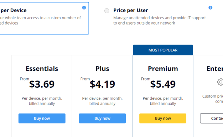Click the Essentials plan heading
The image size is (223, 137).
click(42, 69)
